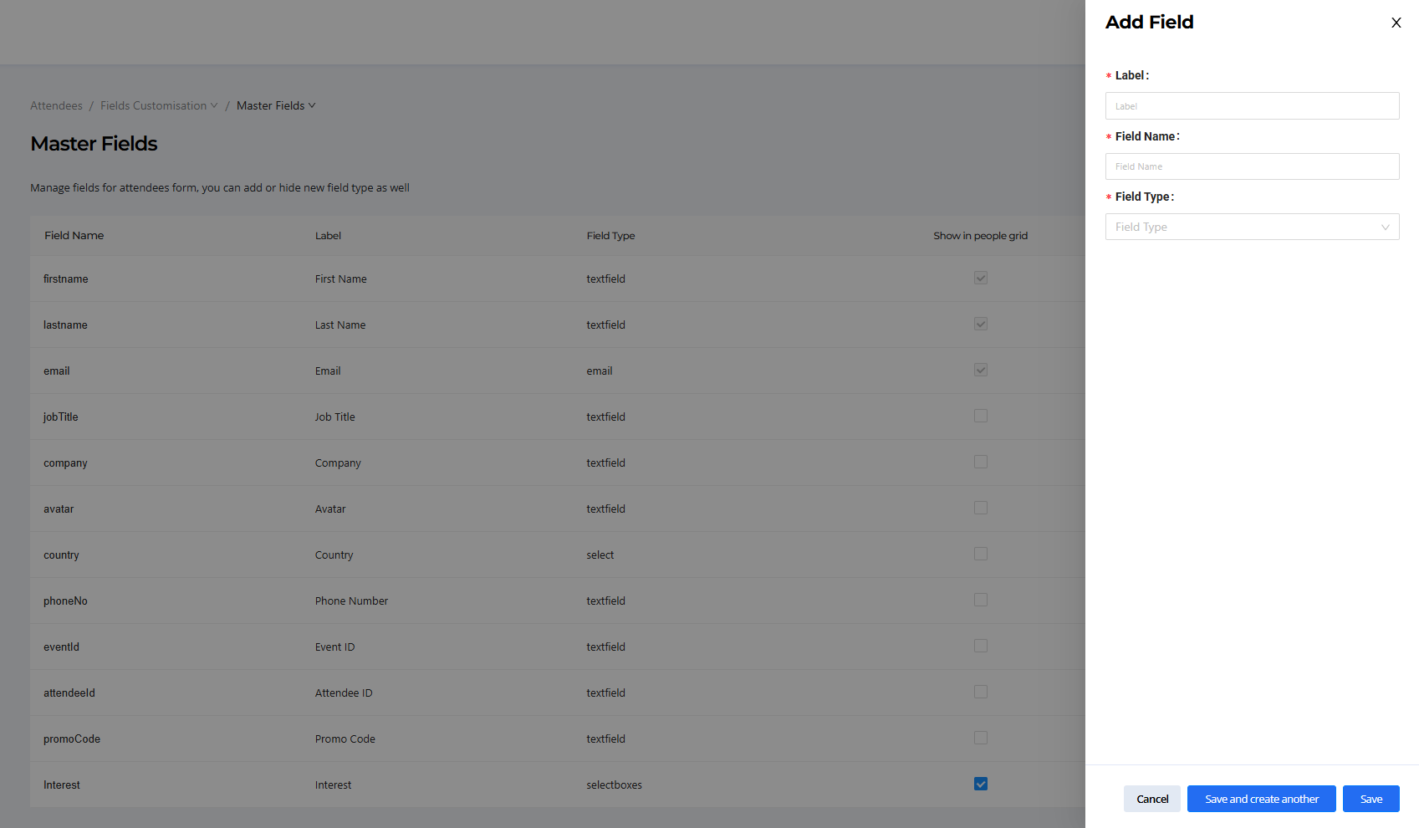Click the select type in country row
1419x828 pixels.
(600, 555)
